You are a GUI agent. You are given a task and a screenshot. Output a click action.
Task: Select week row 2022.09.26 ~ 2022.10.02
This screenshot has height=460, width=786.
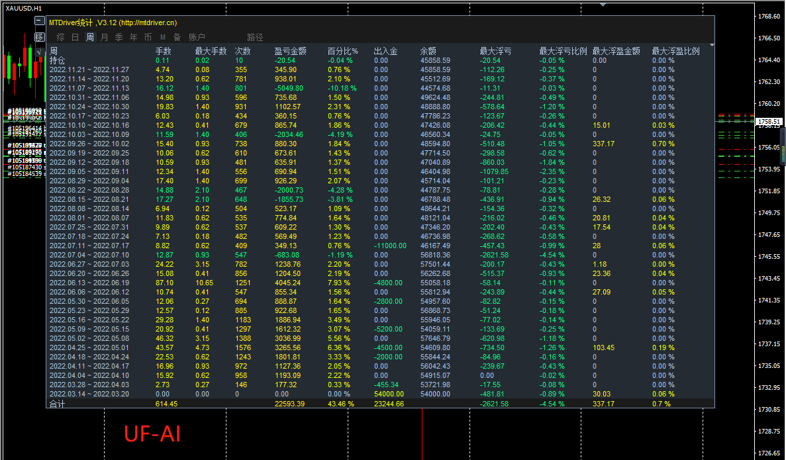89,144
